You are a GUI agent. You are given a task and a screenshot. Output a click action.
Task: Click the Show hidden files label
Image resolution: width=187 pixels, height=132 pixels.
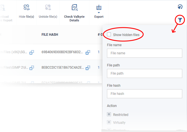pos(126,35)
